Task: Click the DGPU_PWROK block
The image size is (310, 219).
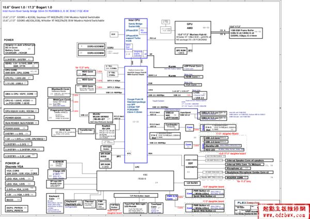Action: click(x=16, y=209)
